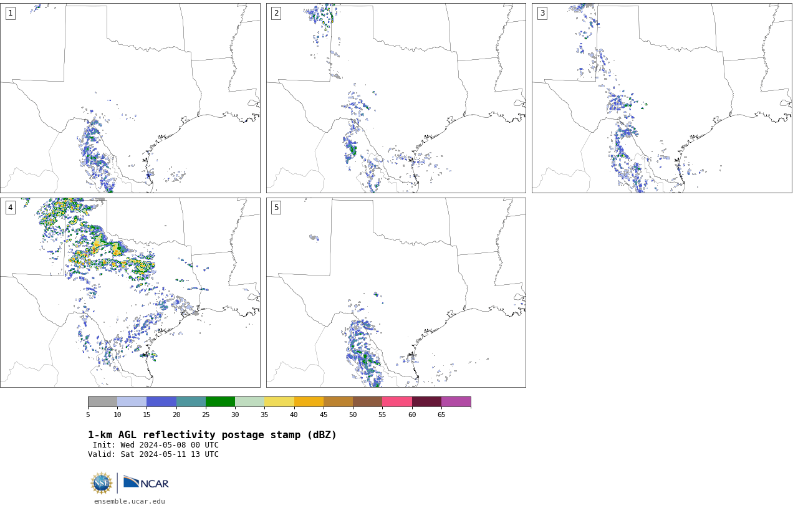
Task: Click colorbar tick label 5
Action: (x=88, y=415)
